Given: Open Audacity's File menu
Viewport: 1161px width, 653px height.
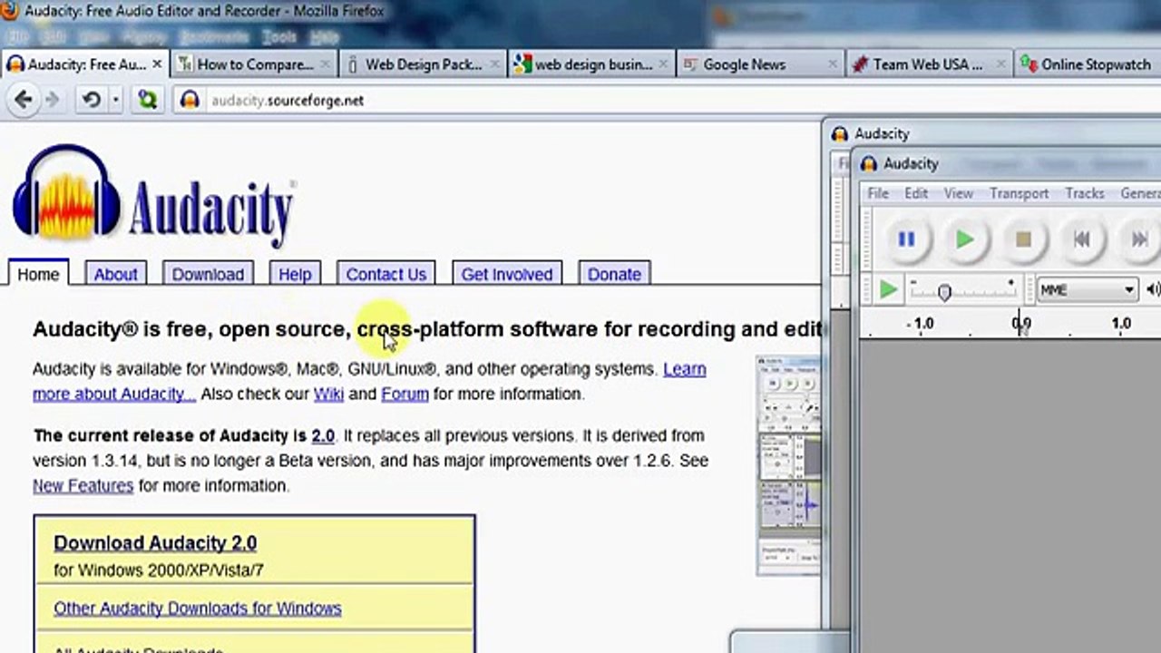Looking at the screenshot, I should click(x=878, y=193).
